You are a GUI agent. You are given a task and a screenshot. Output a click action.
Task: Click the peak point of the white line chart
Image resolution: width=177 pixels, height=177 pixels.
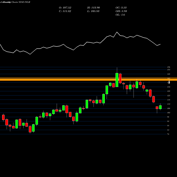[x=117, y=32]
